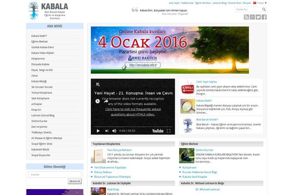Open the Google Plus social icon
The image size is (293, 195).
tap(252, 17)
